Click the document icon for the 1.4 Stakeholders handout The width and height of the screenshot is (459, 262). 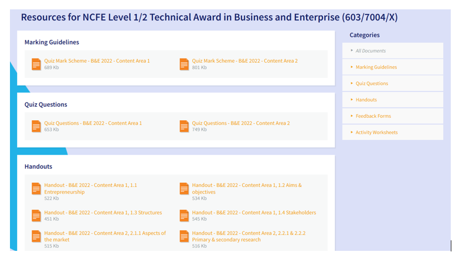[x=184, y=216]
